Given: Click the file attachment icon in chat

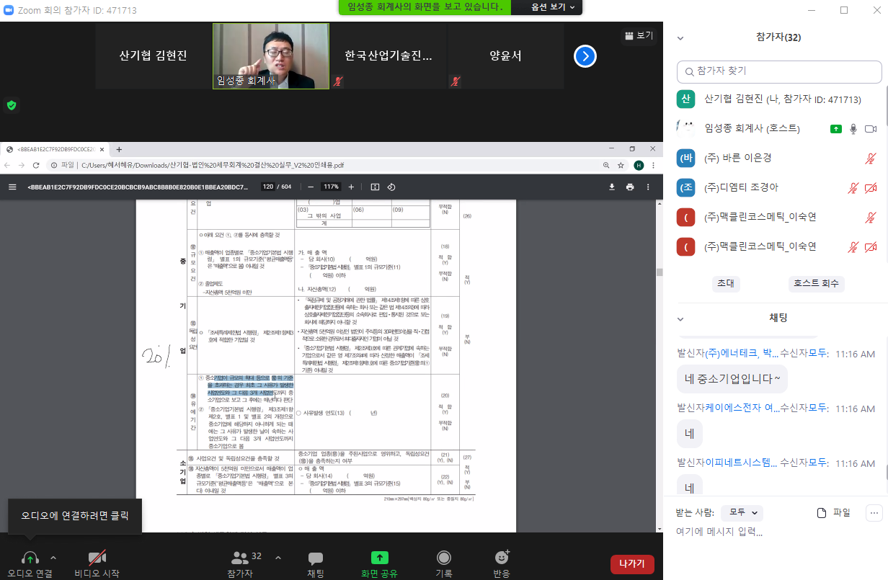Looking at the screenshot, I should 821,513.
